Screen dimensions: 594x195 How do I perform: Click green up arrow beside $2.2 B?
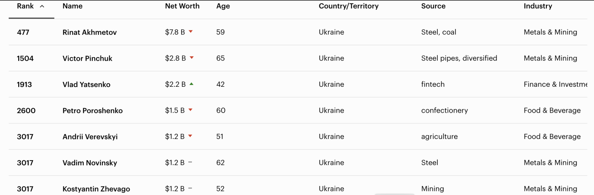[192, 84]
